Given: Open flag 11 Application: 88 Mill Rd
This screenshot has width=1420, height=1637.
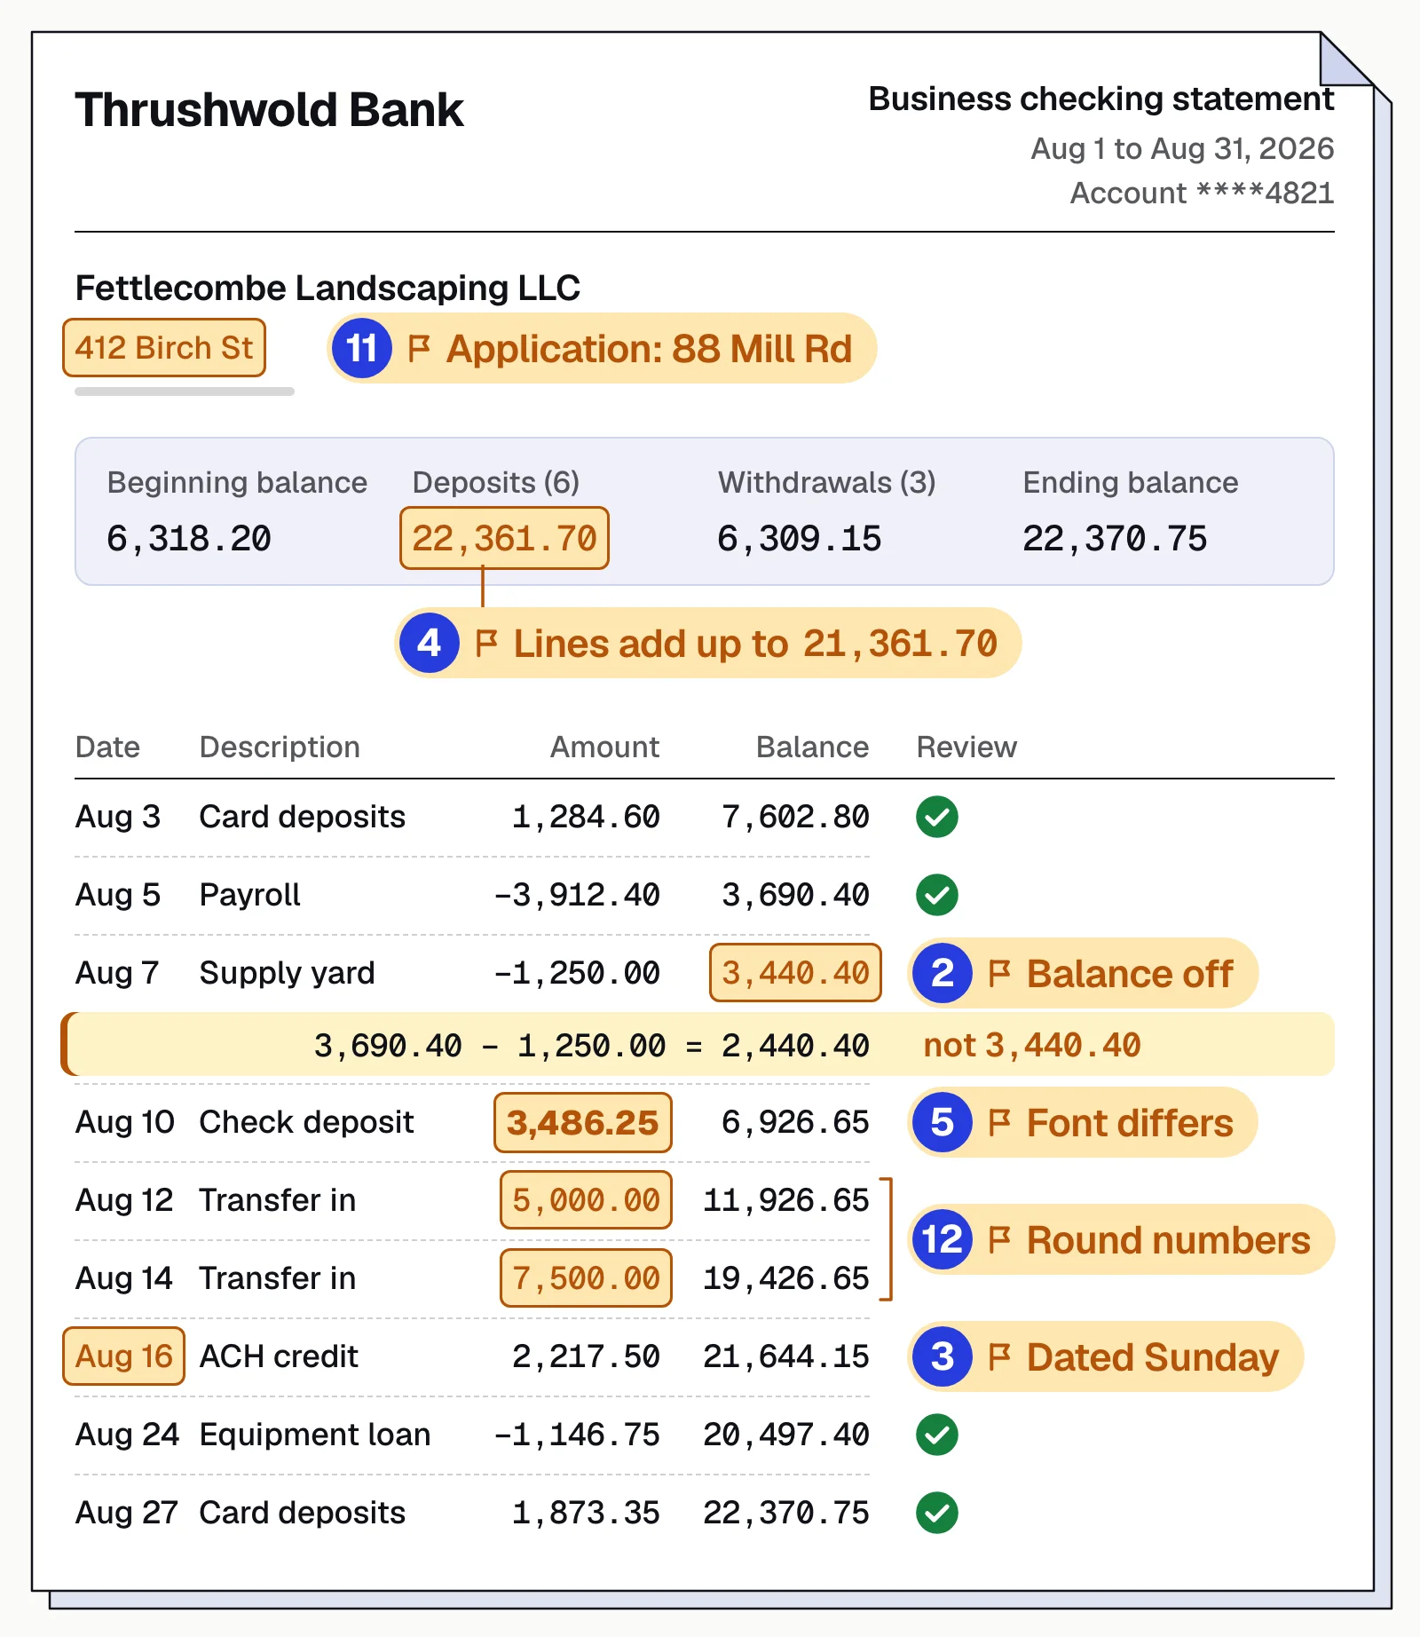Looking at the screenshot, I should click(602, 348).
